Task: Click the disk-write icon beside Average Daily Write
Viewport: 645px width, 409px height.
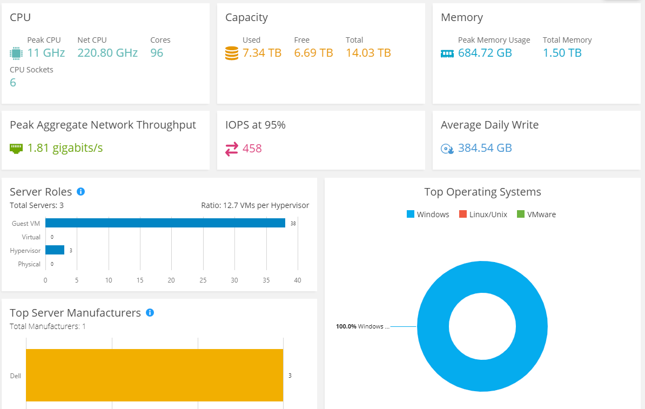Action: click(448, 147)
